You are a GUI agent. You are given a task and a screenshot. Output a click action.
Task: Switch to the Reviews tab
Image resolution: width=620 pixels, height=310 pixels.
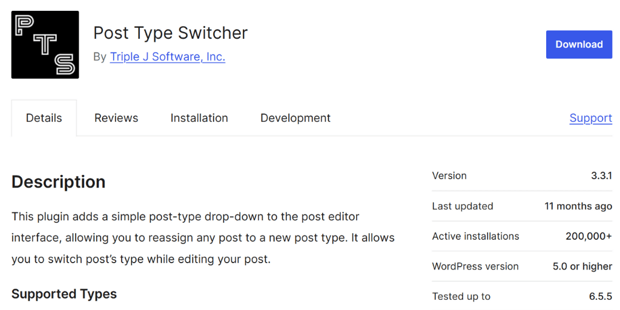point(116,118)
